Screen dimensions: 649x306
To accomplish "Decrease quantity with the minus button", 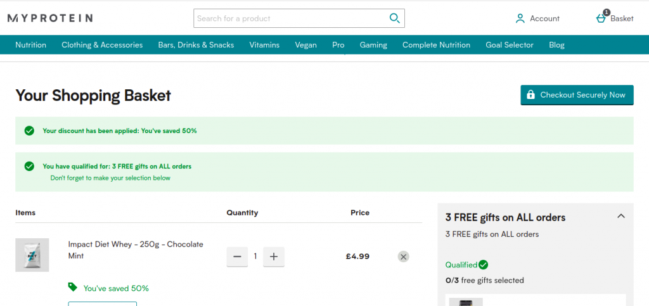I will tap(237, 257).
